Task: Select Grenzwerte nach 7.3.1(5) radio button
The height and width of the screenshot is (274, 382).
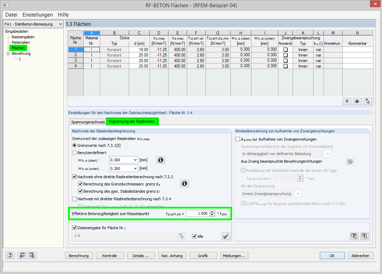Action: pyautogui.click(x=75, y=145)
